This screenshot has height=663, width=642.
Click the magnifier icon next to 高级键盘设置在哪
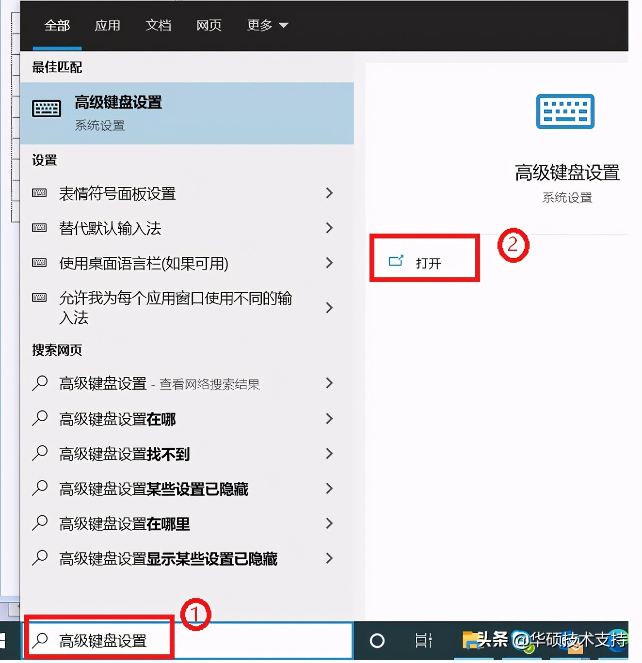pos(40,418)
